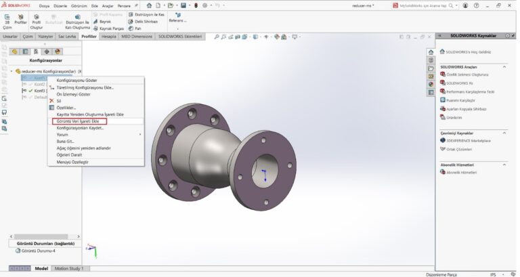This screenshot has width=520, height=277.
Task: Collapse the SOLIDWORKS Araçları section
Action: [504, 67]
